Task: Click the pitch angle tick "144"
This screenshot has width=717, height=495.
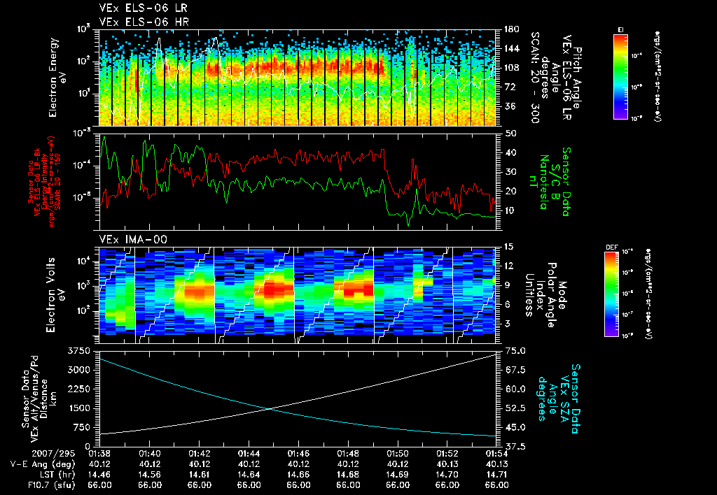Action: [x=511, y=48]
